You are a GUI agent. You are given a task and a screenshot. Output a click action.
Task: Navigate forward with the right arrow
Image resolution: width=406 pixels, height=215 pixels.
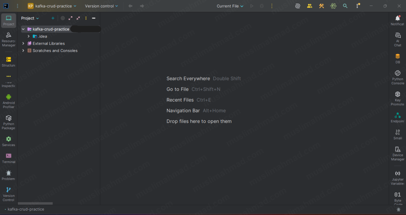pyautogui.click(x=142, y=6)
